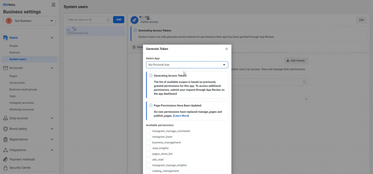The height and width of the screenshot is (174, 373).
Task: Expand Integrations section
Action: (52, 150)
